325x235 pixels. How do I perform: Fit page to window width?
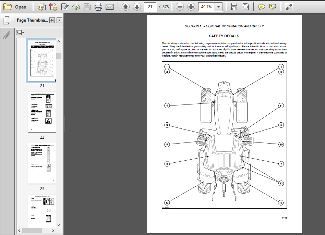(234, 7)
